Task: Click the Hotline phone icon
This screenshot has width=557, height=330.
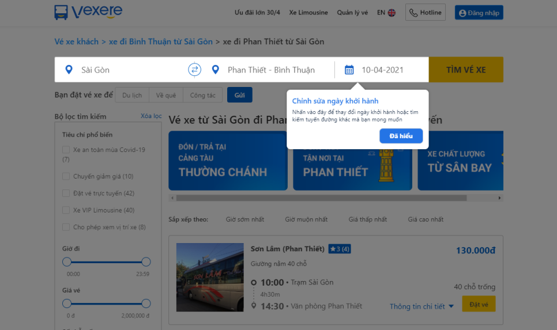Action: click(x=413, y=13)
